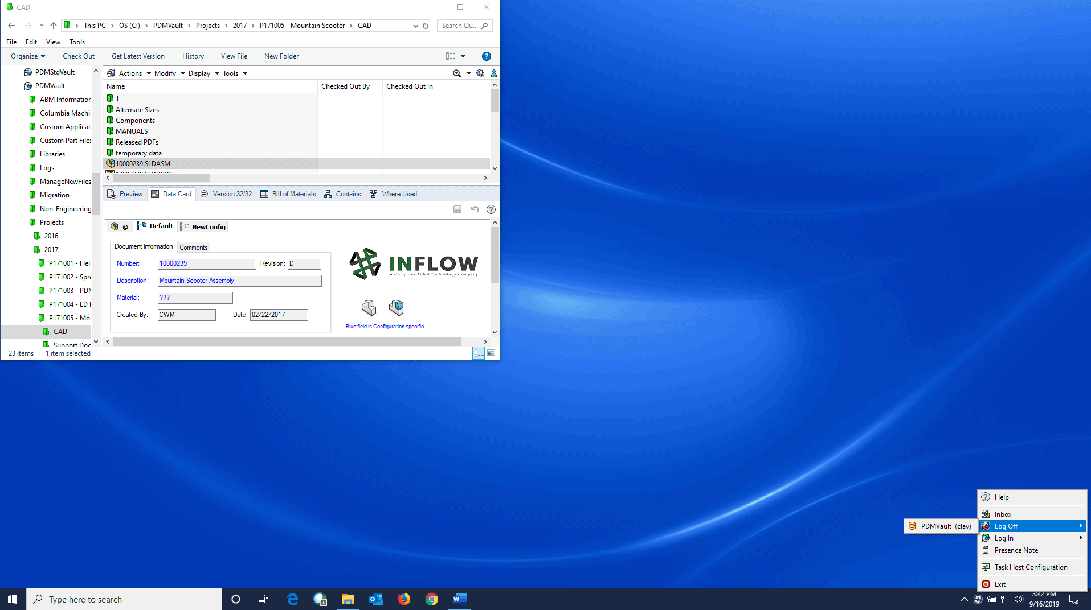This screenshot has height=610, width=1091.
Task: Launch Chrome from taskbar
Action: (x=431, y=599)
